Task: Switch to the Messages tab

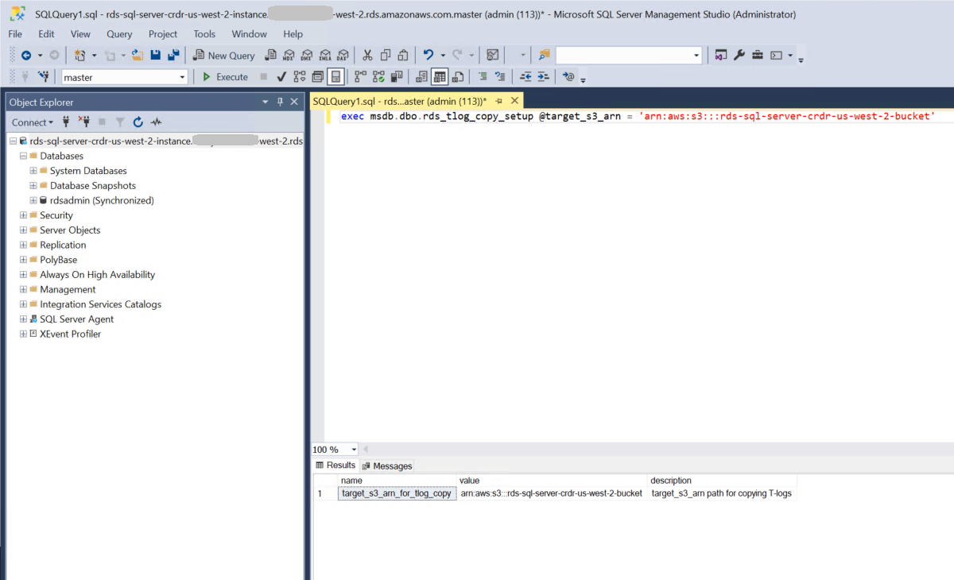Action: [386, 466]
